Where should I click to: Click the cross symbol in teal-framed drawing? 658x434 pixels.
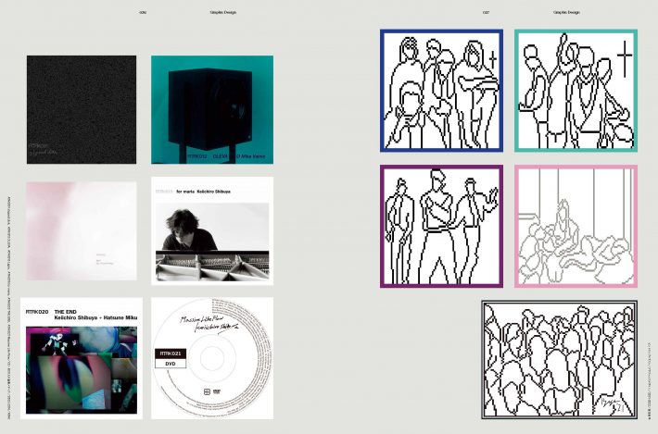click(625, 58)
